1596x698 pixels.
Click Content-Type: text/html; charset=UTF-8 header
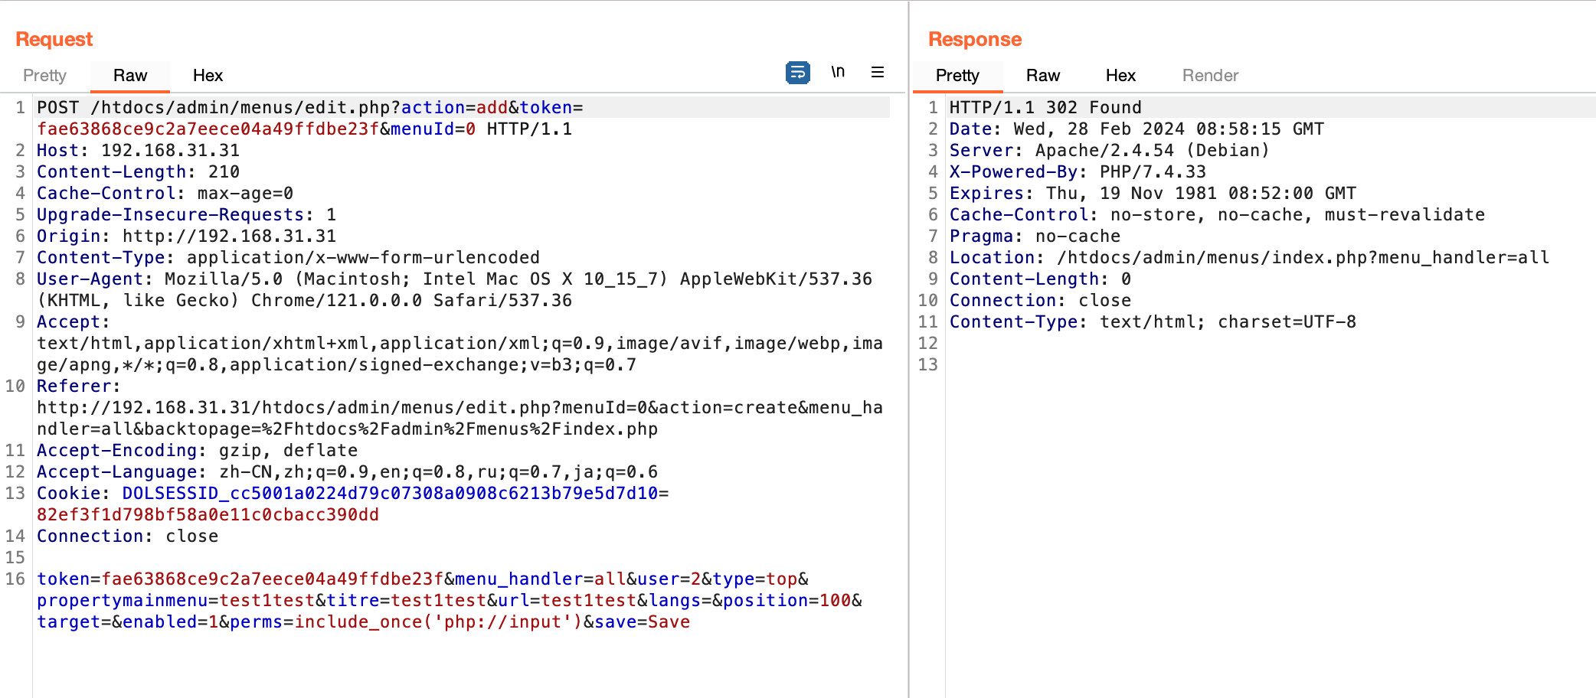(1153, 321)
